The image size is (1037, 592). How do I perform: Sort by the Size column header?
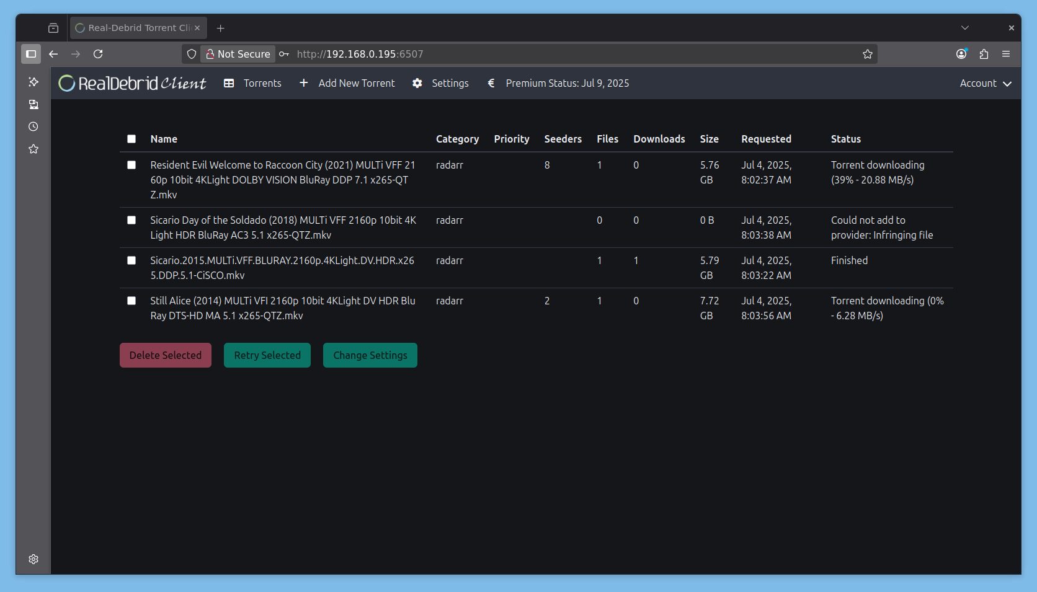[710, 139]
